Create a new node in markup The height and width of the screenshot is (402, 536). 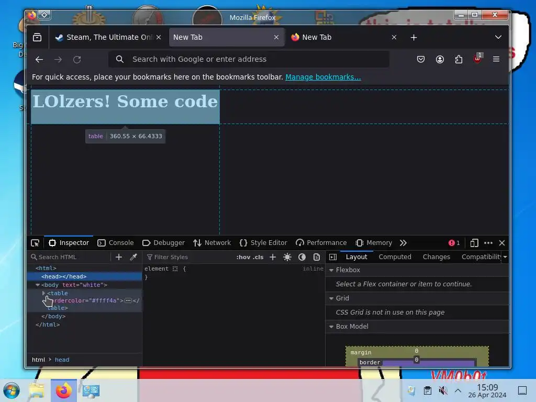[119, 257]
